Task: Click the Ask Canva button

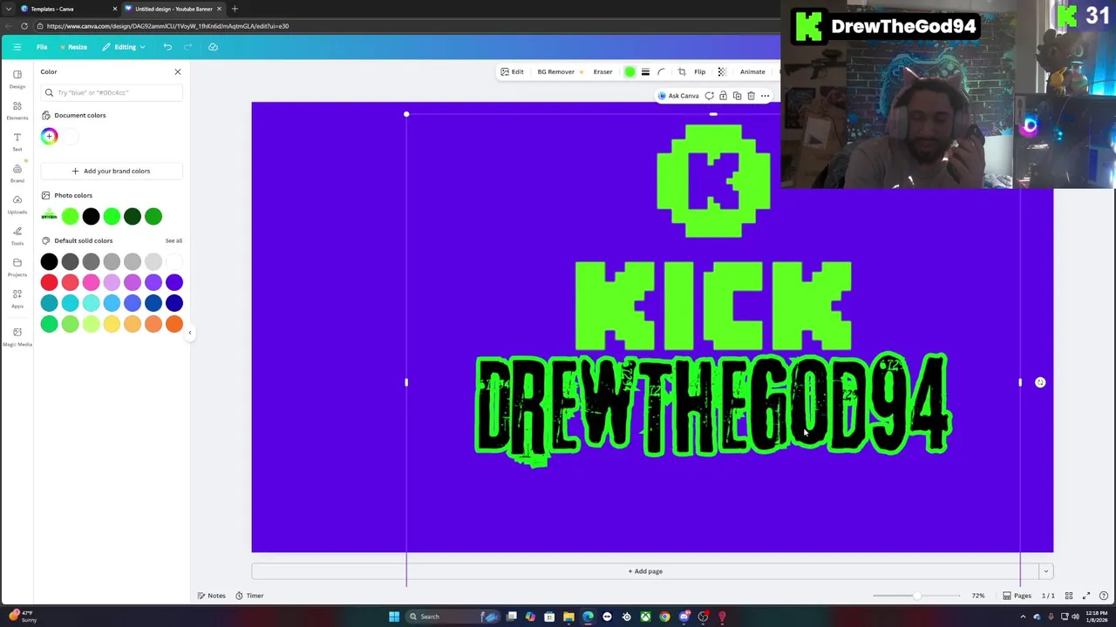Action: 678,96
